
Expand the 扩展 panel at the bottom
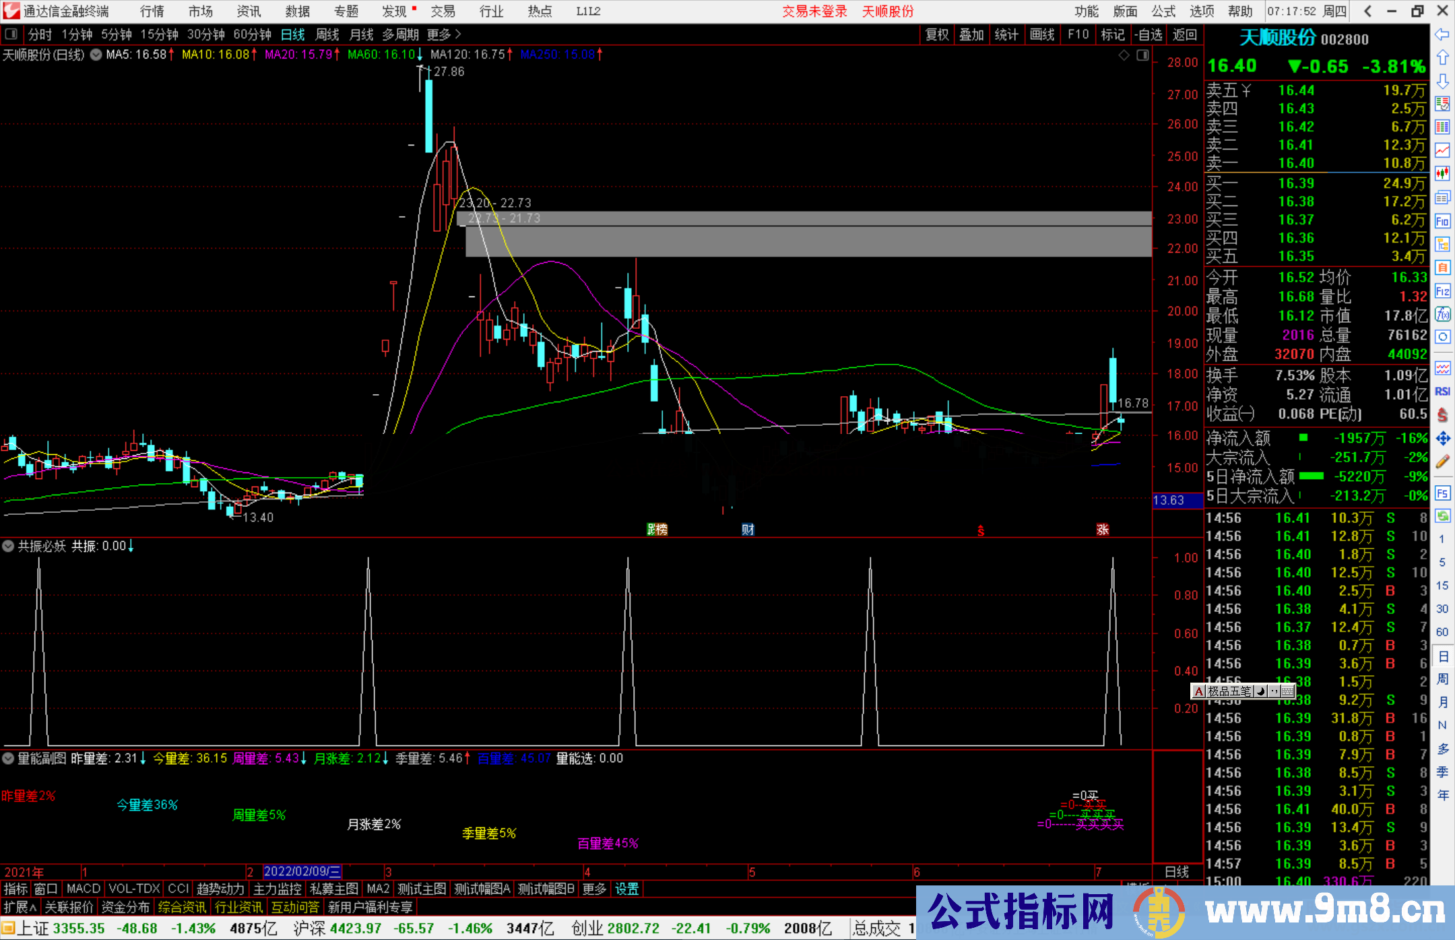20,907
